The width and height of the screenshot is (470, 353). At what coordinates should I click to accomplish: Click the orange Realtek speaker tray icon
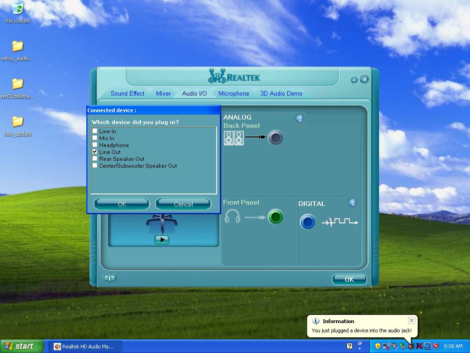click(411, 346)
